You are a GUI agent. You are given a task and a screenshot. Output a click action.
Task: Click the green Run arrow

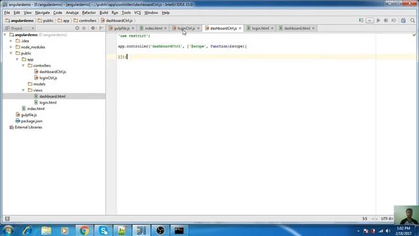click(x=378, y=20)
